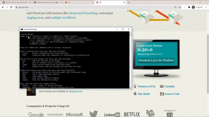The width and height of the screenshot is (209, 117).
Task: Click the mouse icon beside Windows GUIs
Action: [x=135, y=86]
